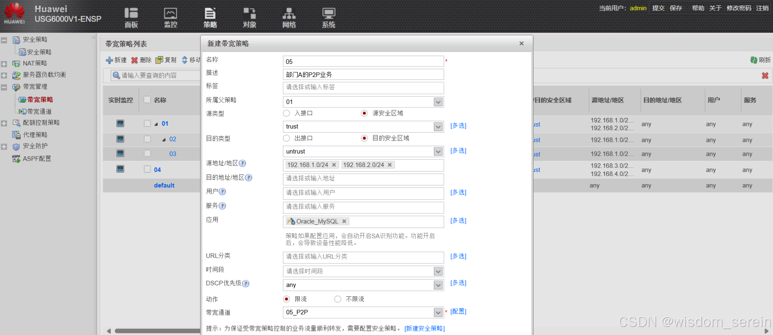This screenshot has width=773, height=335.
Task: Click help icon next to 服务
Action: point(222,206)
